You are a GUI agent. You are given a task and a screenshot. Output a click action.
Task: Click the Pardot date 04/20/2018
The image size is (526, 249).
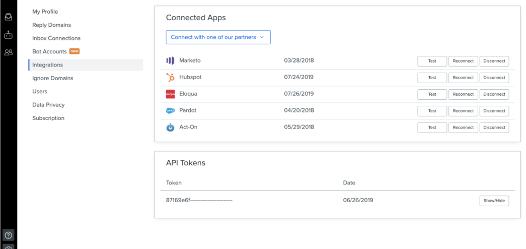click(299, 110)
